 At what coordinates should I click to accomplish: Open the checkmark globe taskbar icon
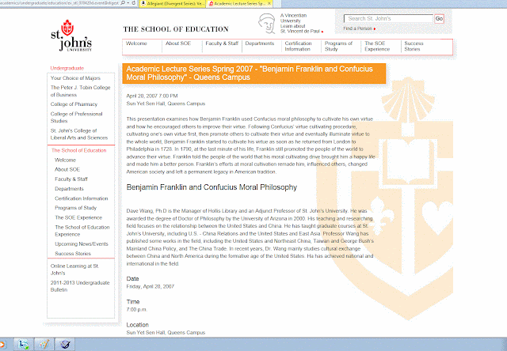coord(65,345)
